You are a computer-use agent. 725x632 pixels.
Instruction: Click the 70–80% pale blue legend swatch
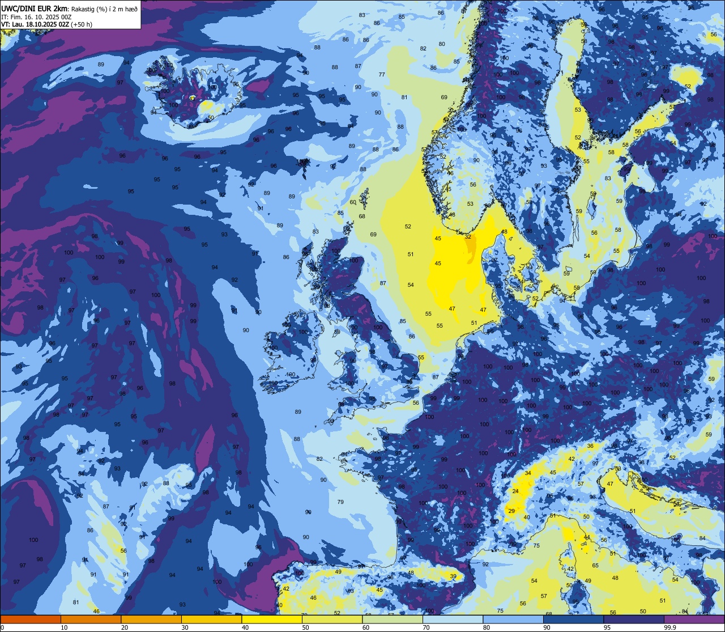(453, 619)
